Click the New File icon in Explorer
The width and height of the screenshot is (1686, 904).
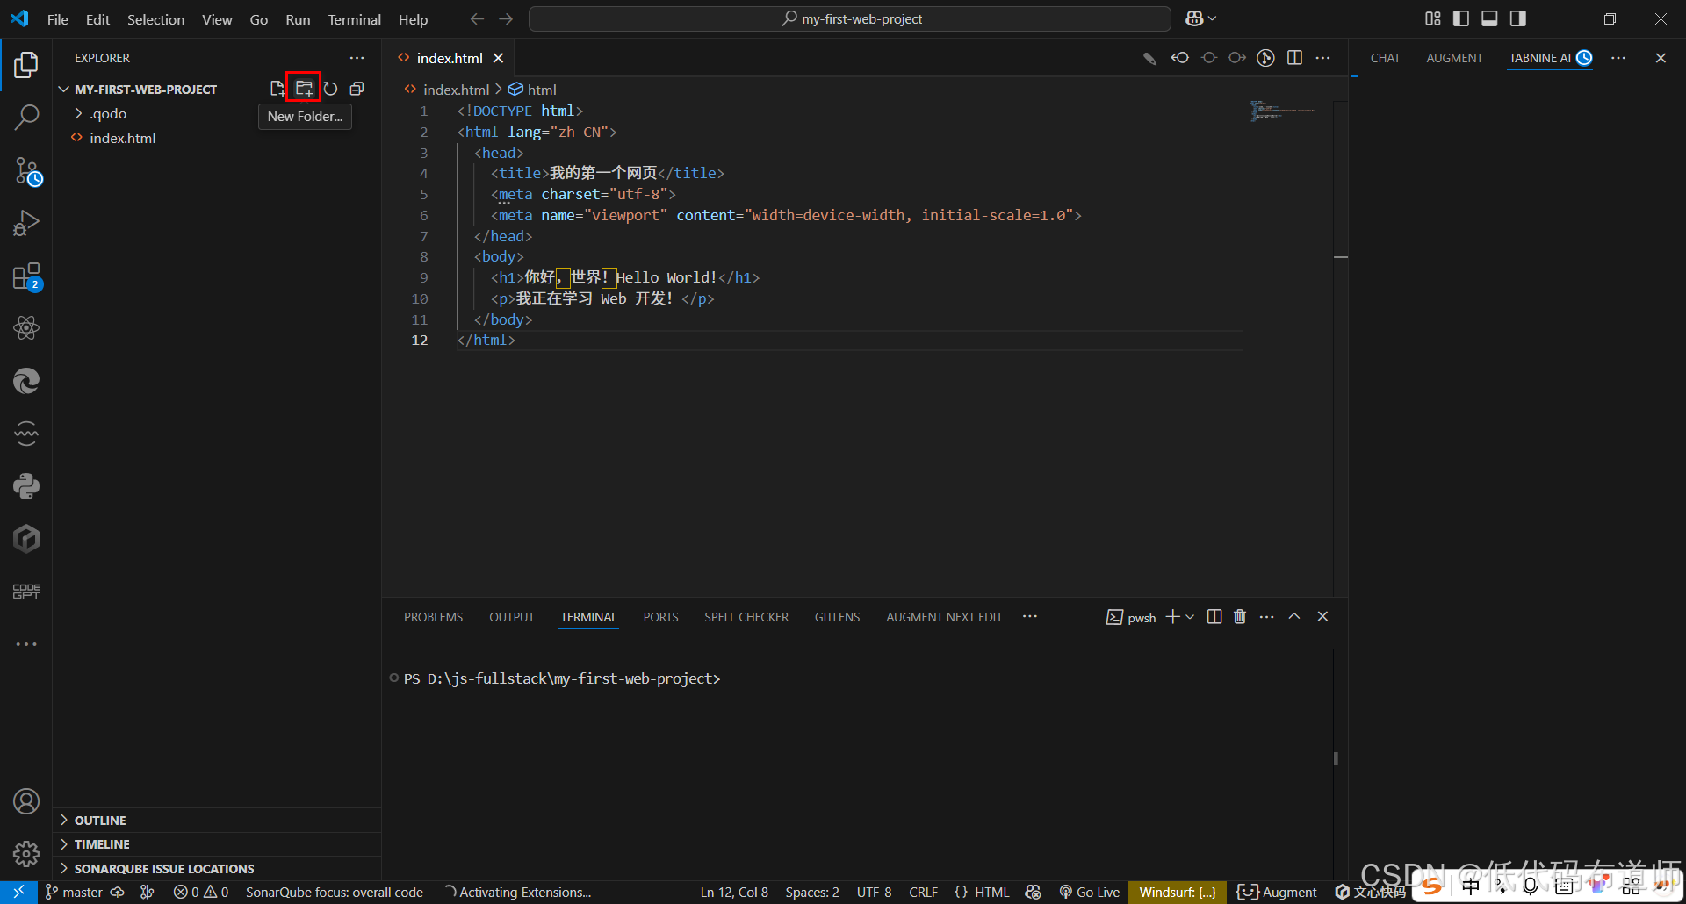[x=277, y=89]
